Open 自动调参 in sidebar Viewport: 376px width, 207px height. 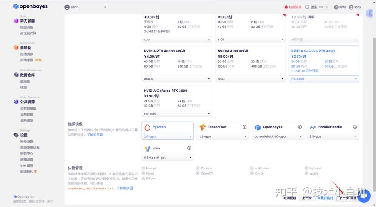coord(27,54)
